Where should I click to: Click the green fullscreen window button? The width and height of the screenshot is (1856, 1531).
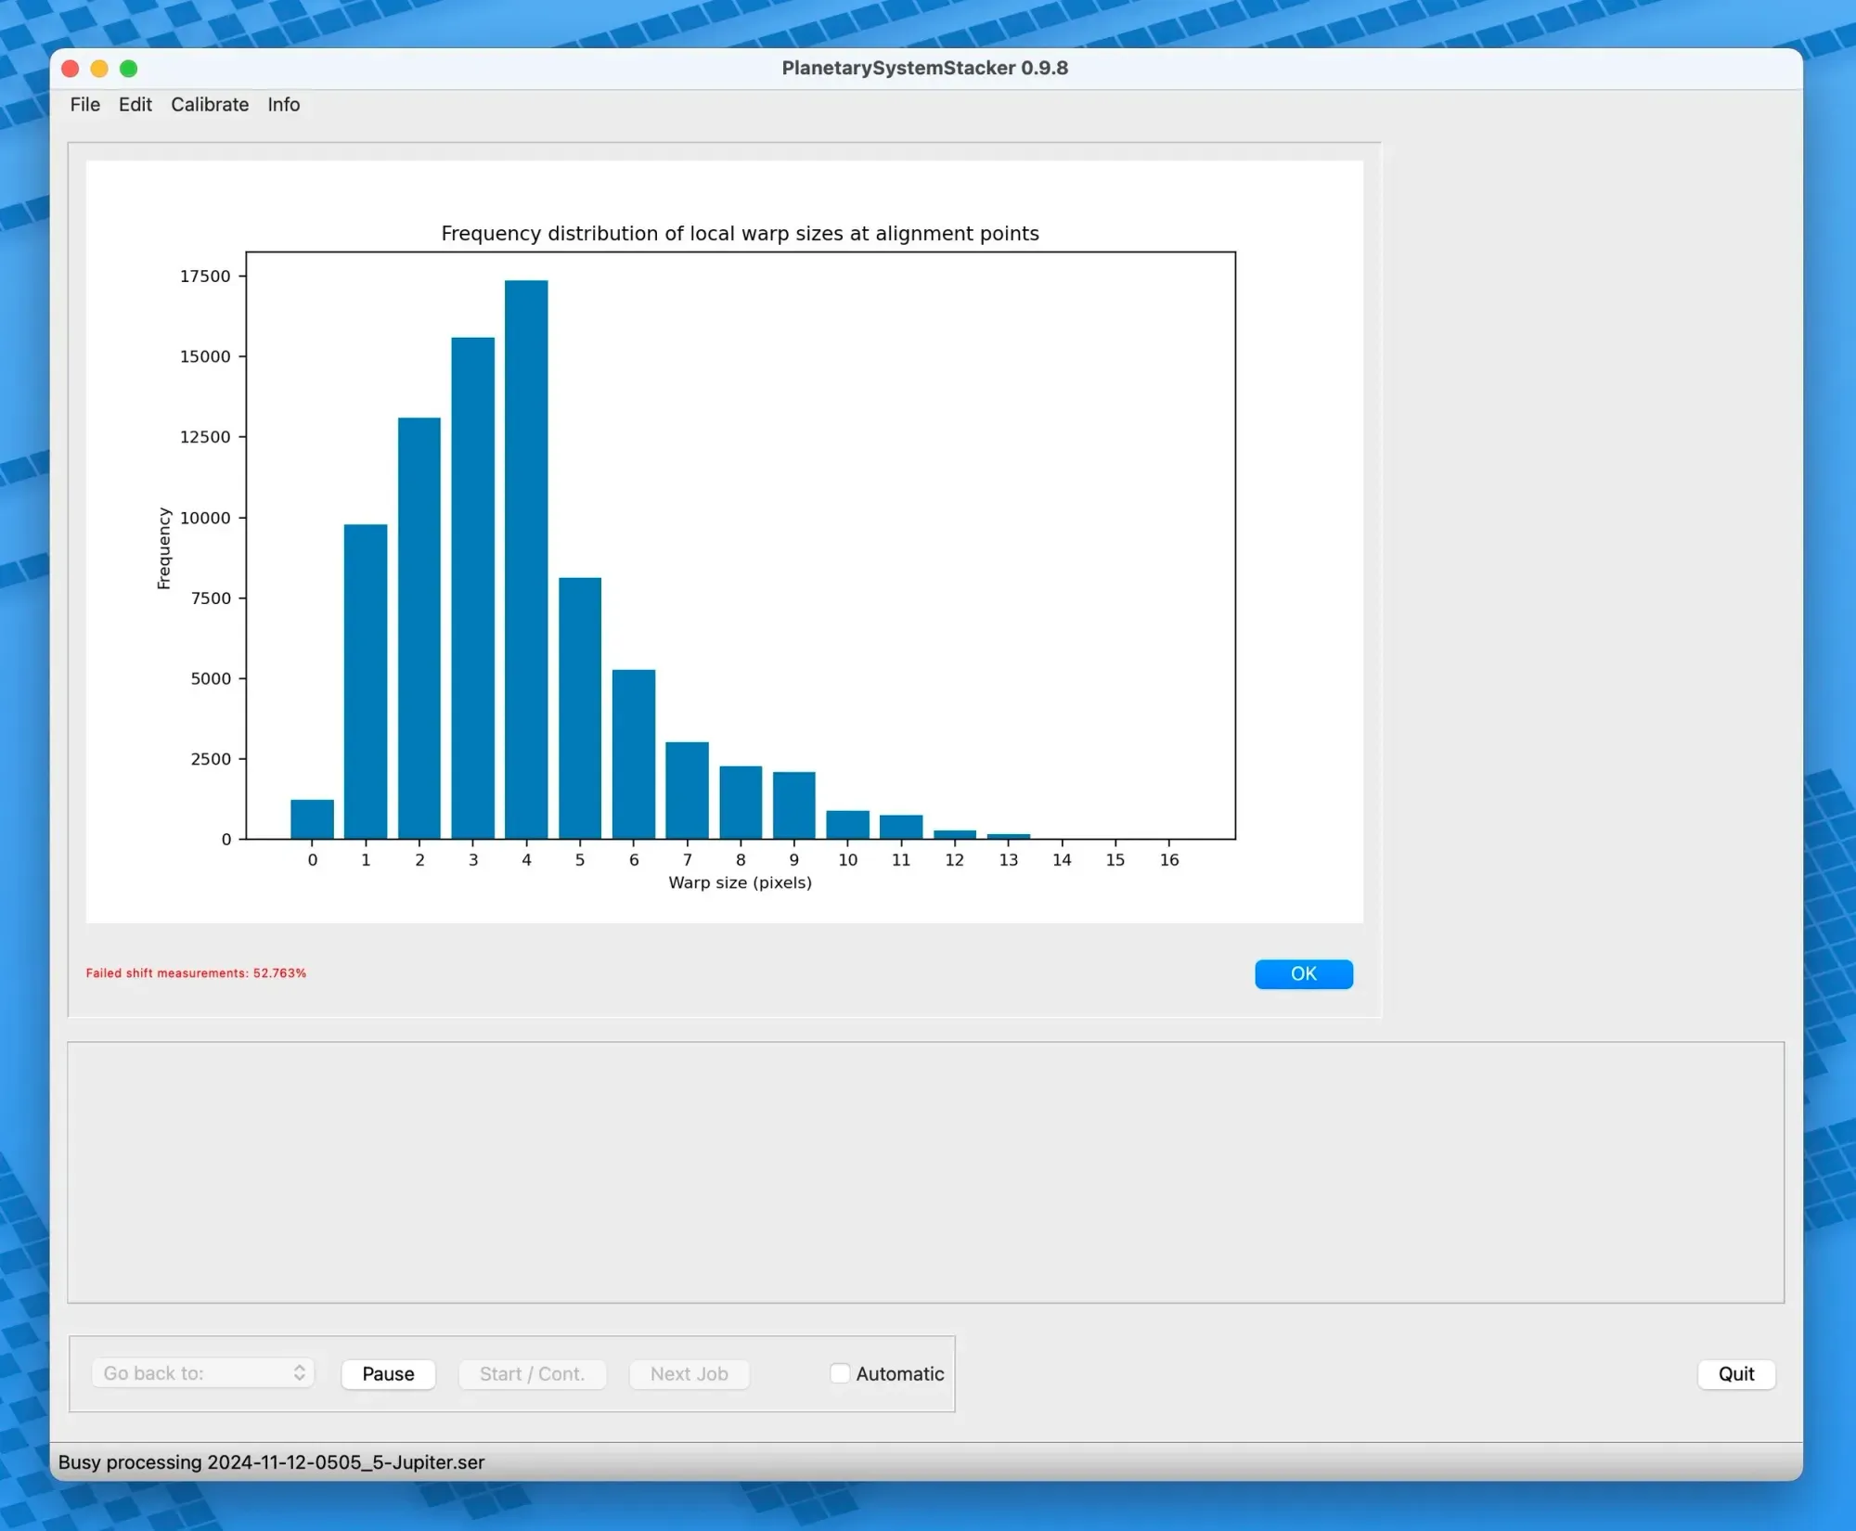coord(129,69)
